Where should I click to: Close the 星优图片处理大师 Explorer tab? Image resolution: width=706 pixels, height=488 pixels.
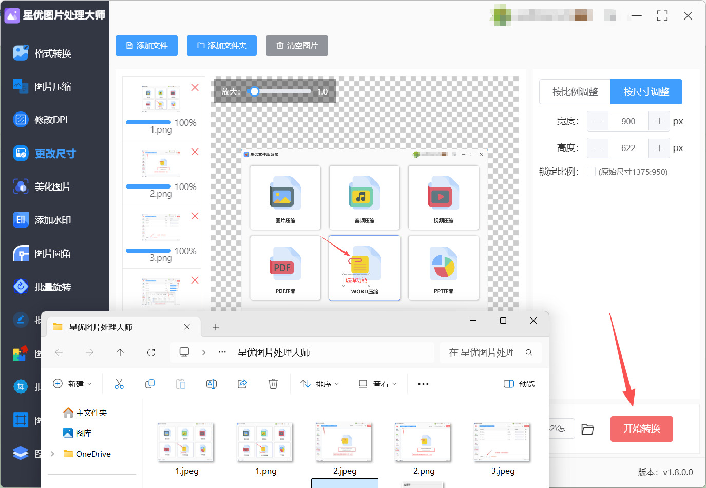pos(187,327)
